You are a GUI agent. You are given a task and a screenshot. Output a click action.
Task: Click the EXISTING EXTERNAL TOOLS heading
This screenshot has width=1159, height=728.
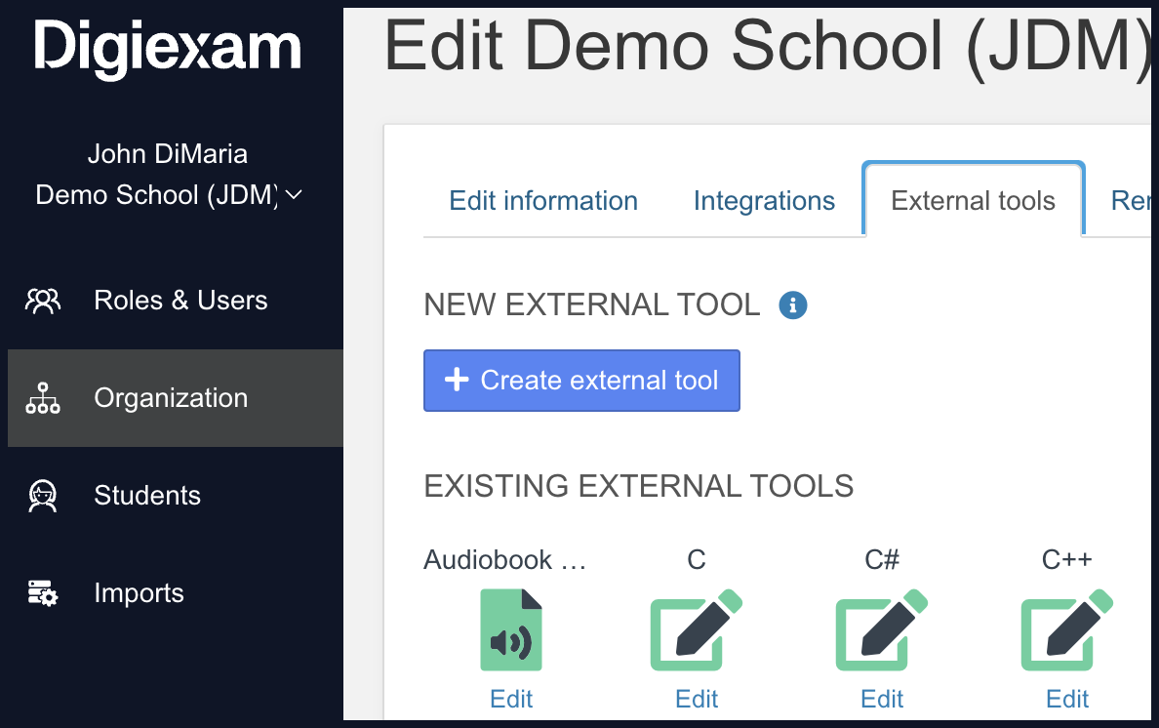[x=639, y=486]
